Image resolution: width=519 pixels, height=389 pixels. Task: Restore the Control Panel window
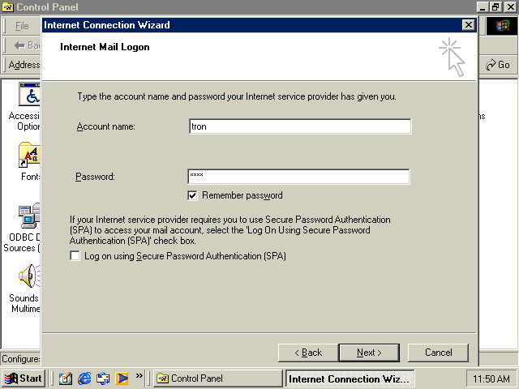click(495, 7)
